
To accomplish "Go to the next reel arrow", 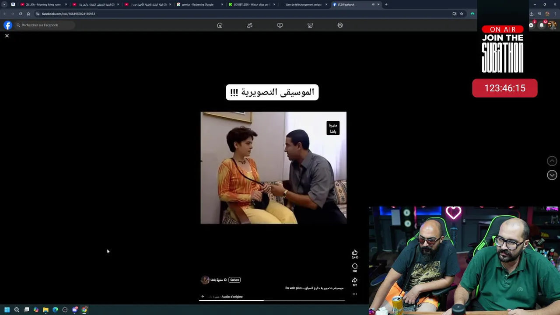I will click(x=552, y=175).
